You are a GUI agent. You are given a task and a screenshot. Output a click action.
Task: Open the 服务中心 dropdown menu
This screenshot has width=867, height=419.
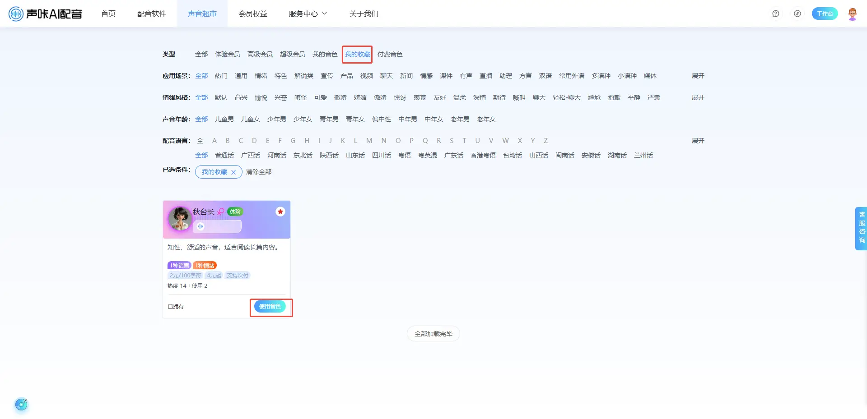coord(308,14)
